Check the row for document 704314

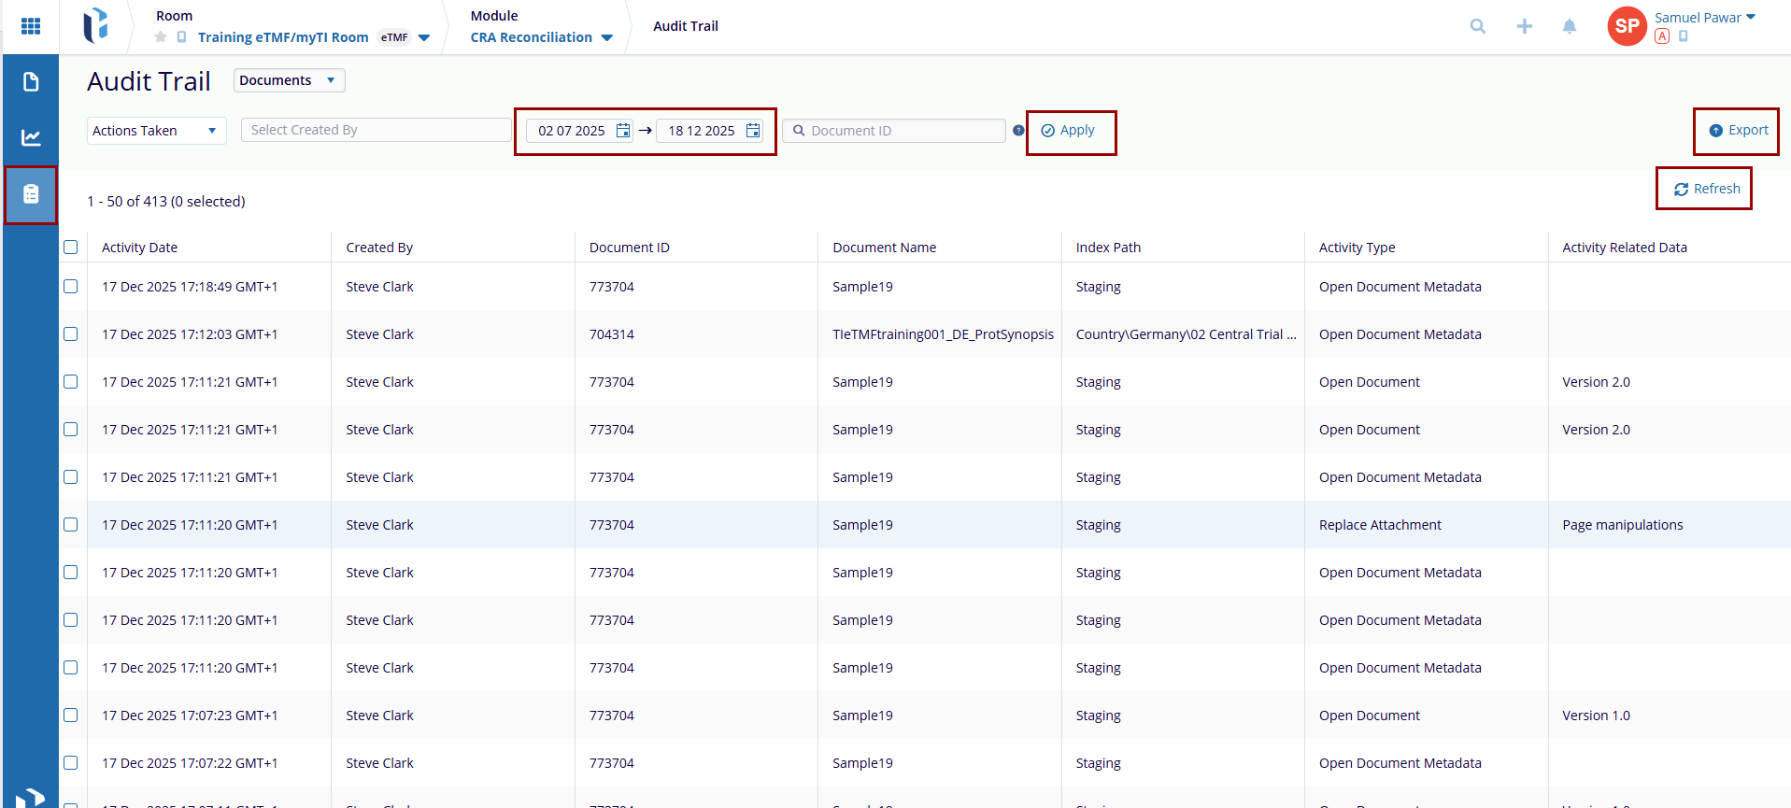click(x=71, y=334)
